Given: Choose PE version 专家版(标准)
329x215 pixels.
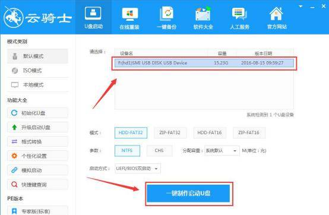Looking at the screenshot, I should tap(38, 211).
